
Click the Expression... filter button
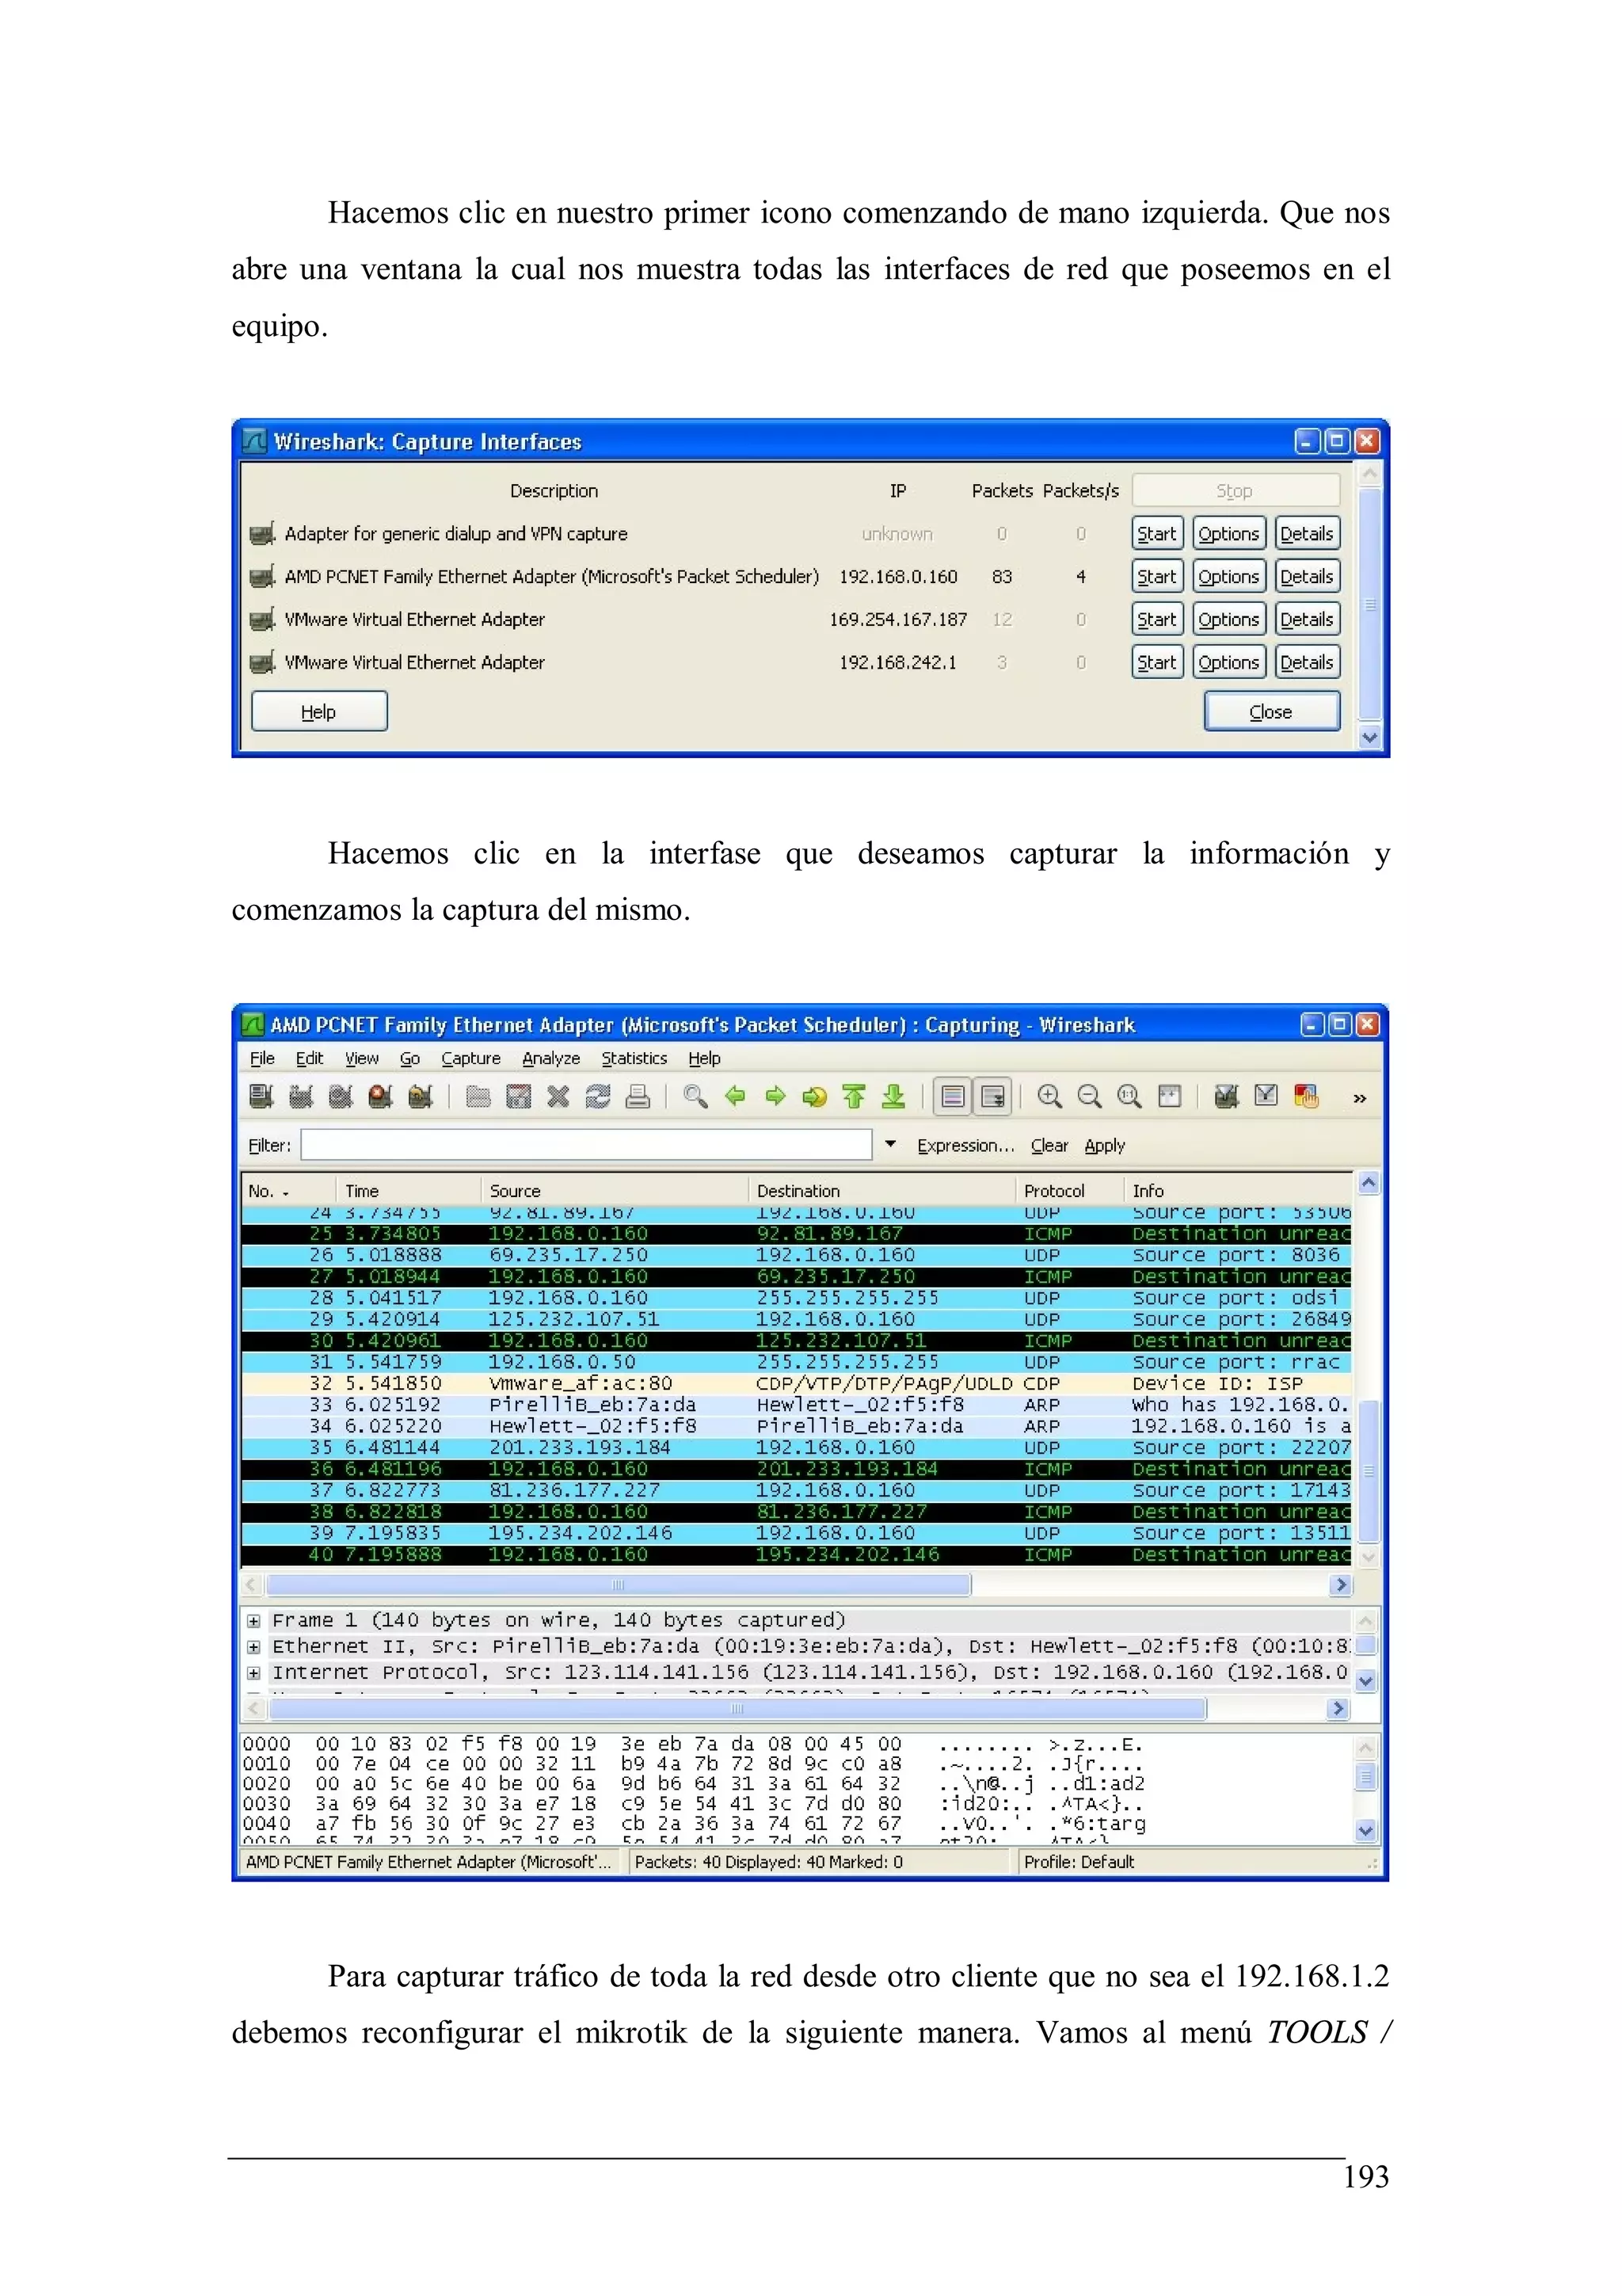(x=965, y=1146)
